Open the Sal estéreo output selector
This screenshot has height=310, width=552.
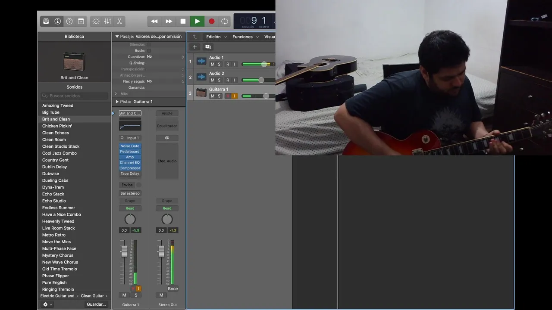click(130, 193)
